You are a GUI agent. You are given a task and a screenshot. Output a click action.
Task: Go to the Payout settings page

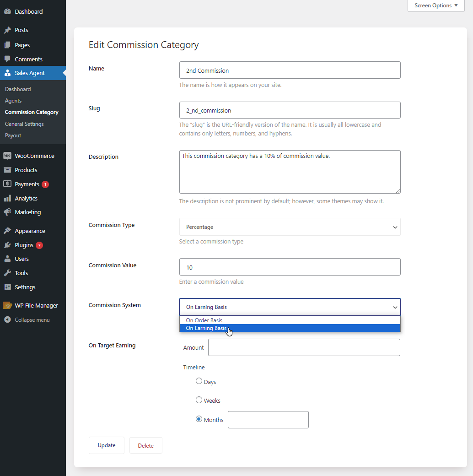[13, 135]
